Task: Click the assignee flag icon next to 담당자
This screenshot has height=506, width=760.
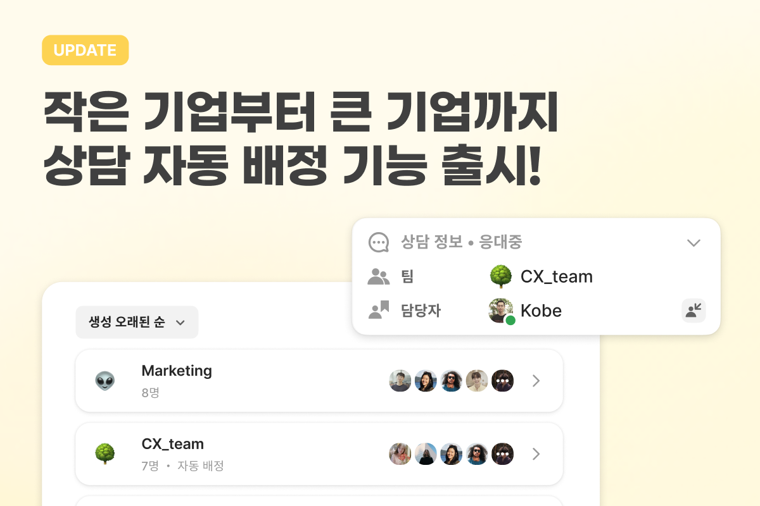Action: point(378,310)
